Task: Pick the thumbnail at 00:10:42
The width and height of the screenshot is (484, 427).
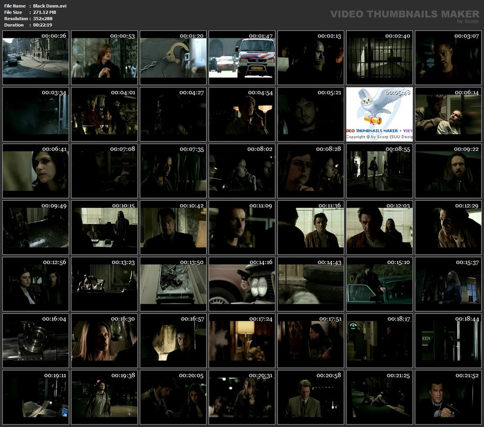Action: pos(173,227)
